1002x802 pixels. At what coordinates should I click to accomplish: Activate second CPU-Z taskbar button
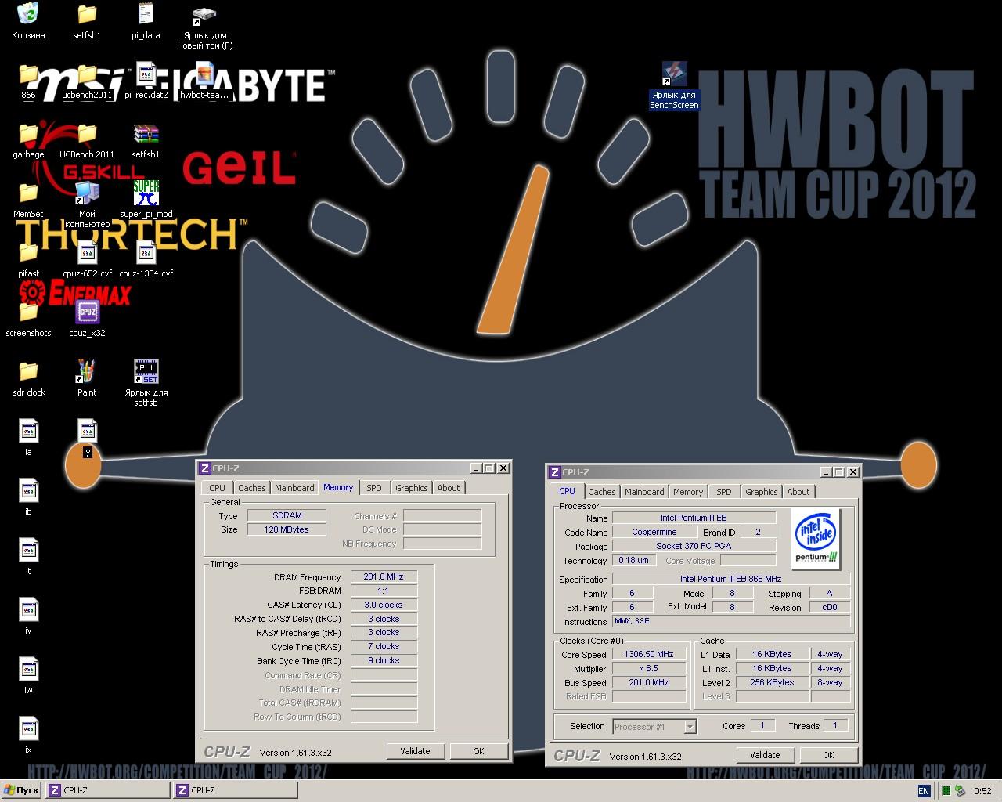coord(236,790)
